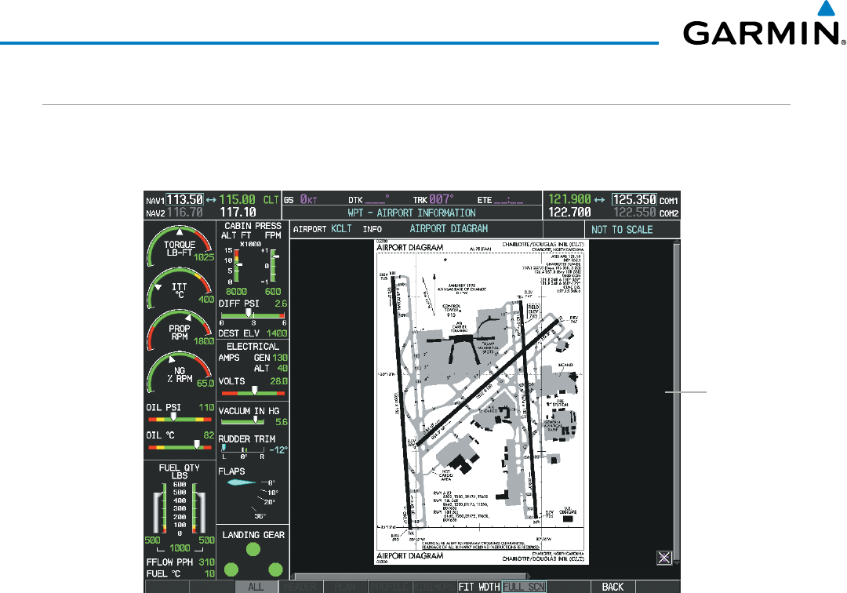Click the Charlotte airport diagram chart
The image size is (847, 593).
click(482, 402)
